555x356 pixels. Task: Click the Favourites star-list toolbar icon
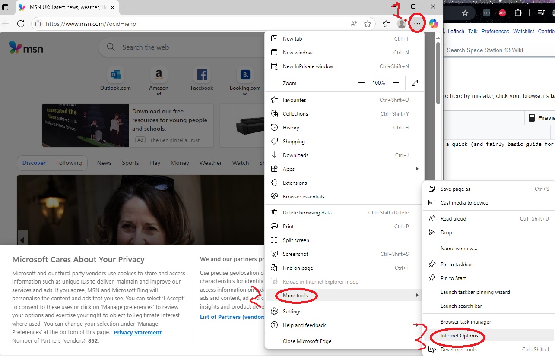click(386, 24)
